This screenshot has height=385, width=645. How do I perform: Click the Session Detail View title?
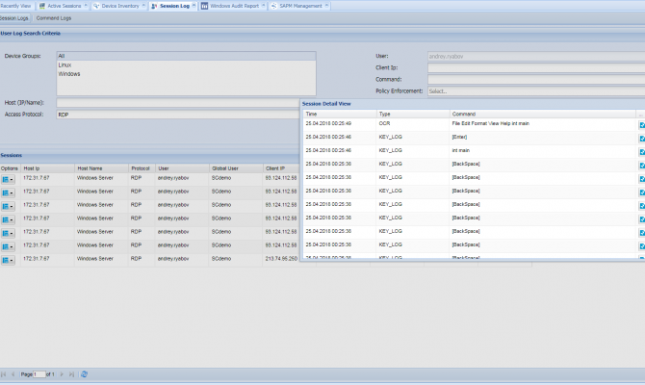(326, 104)
